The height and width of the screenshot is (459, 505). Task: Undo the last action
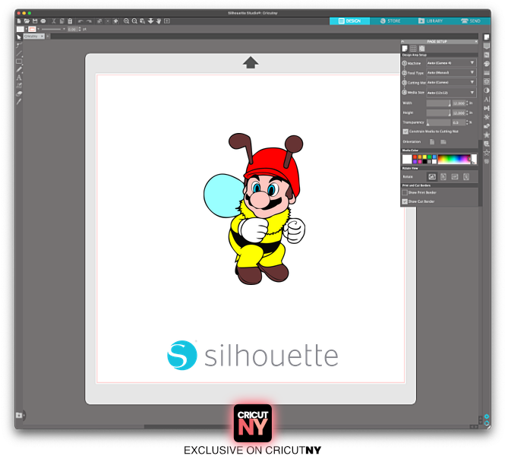(x=80, y=21)
